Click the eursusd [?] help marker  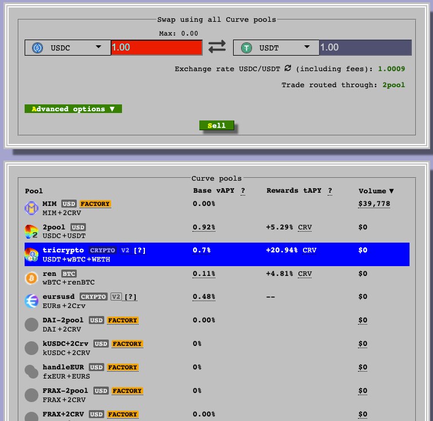pos(131,297)
